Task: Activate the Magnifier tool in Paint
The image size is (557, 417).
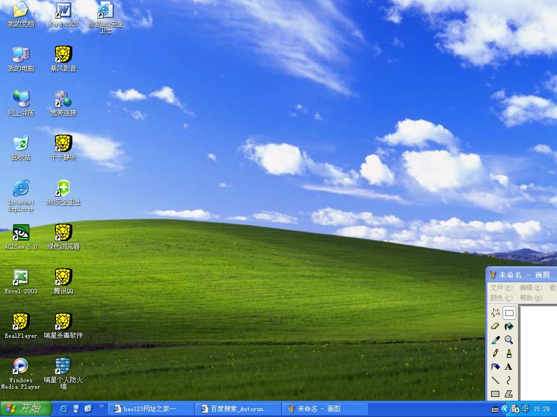Action: pos(509,340)
